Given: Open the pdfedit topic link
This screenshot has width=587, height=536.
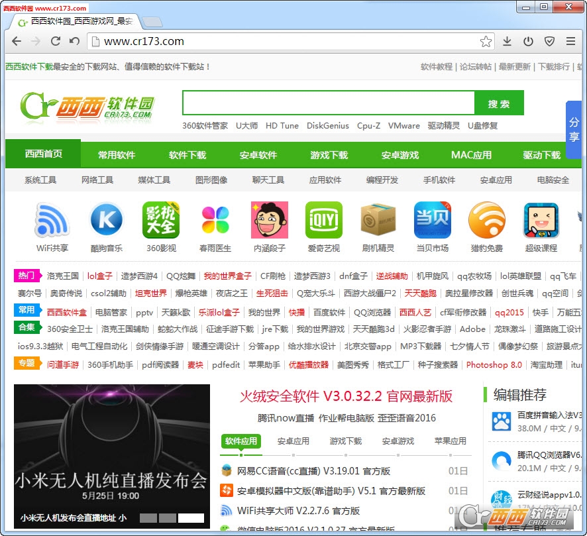Looking at the screenshot, I should (226, 364).
